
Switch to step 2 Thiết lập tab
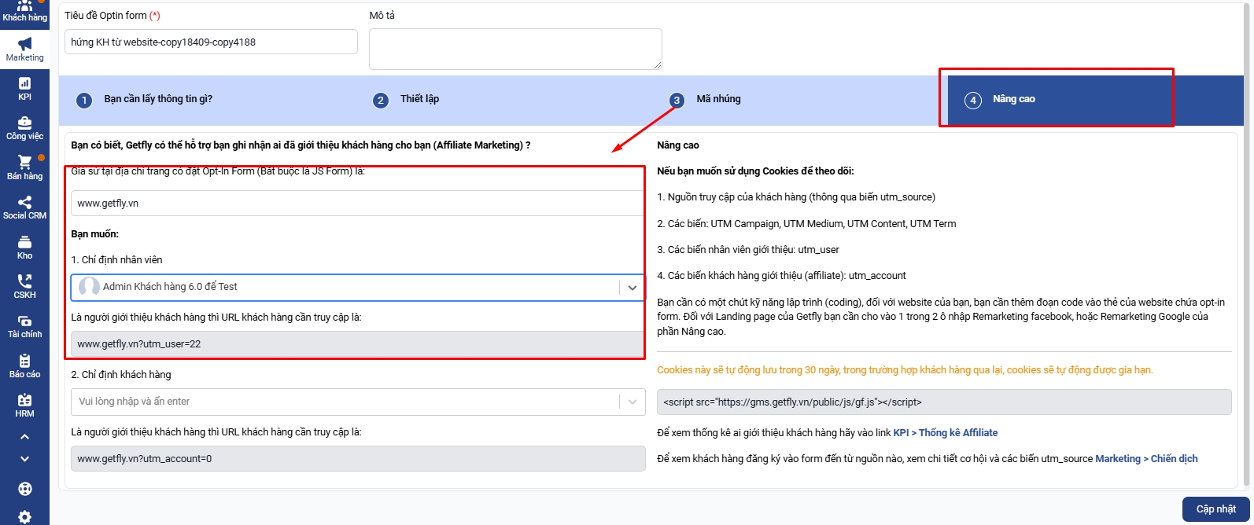[x=419, y=99]
